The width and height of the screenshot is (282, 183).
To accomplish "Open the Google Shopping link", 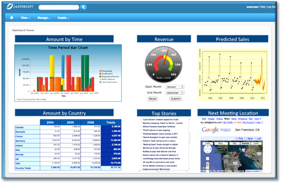I will coord(243,119).
